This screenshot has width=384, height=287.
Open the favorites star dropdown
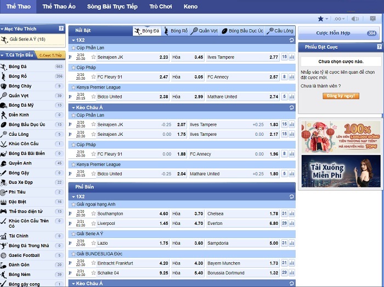click(x=323, y=19)
